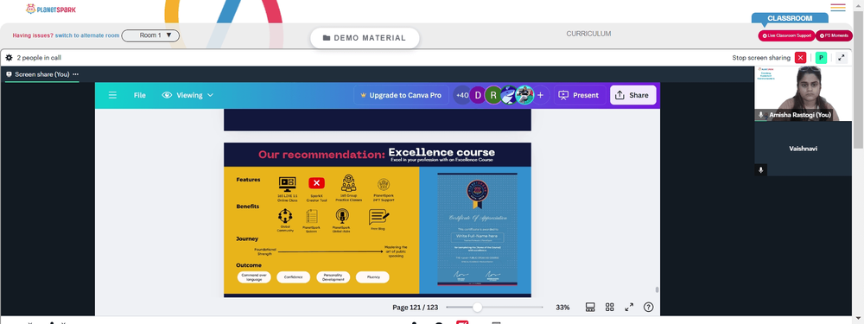Toggle Amisha Rastogi microphone mute

761,115
